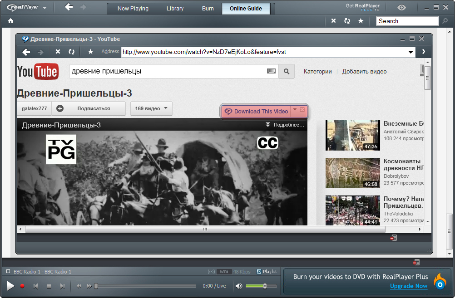The width and height of the screenshot is (455, 298).
Task: Click the rewind button
Action: [79, 286]
